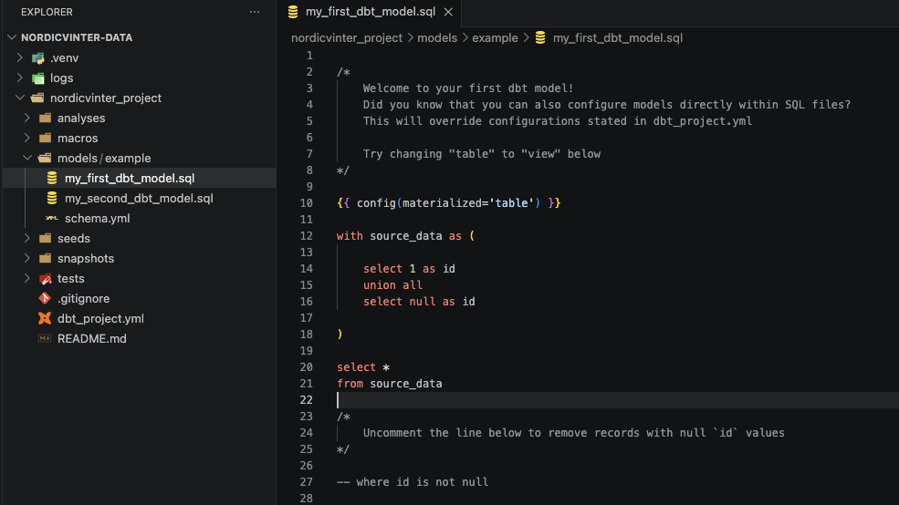Collapse the models/example folder chevron
Screen dimensions: 899x505
[27, 158]
